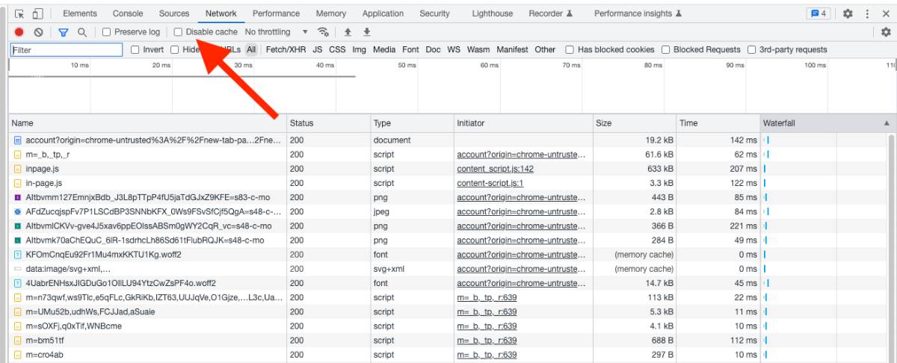Screen dimensions: 897x363
Task: Stop recording with the red record button
Action: tap(19, 32)
